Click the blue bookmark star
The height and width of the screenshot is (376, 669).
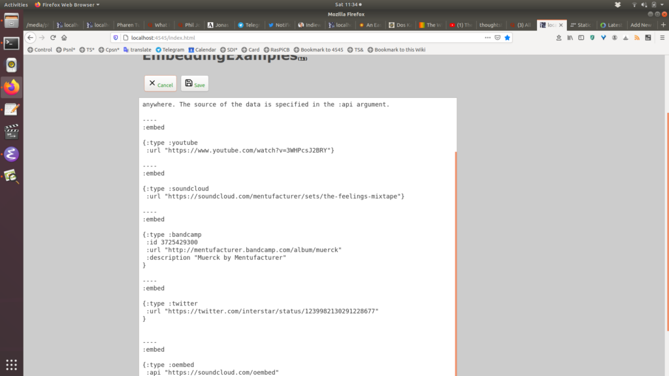point(507,37)
